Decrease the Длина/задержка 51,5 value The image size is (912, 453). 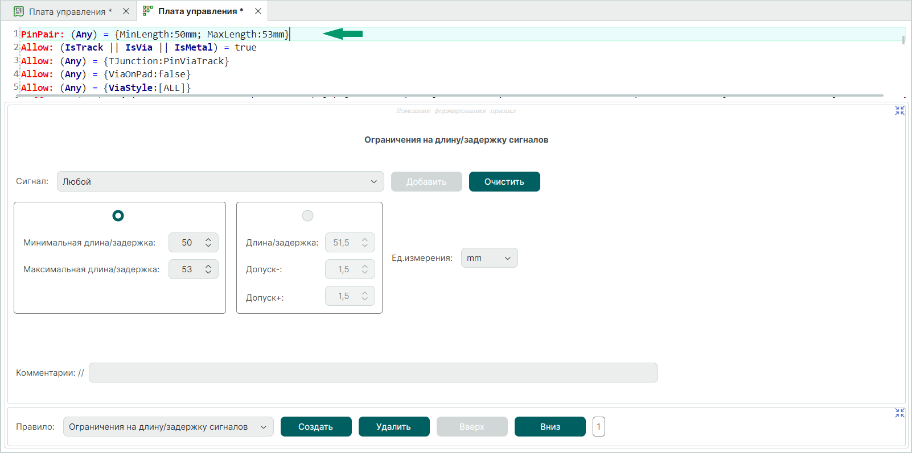365,246
